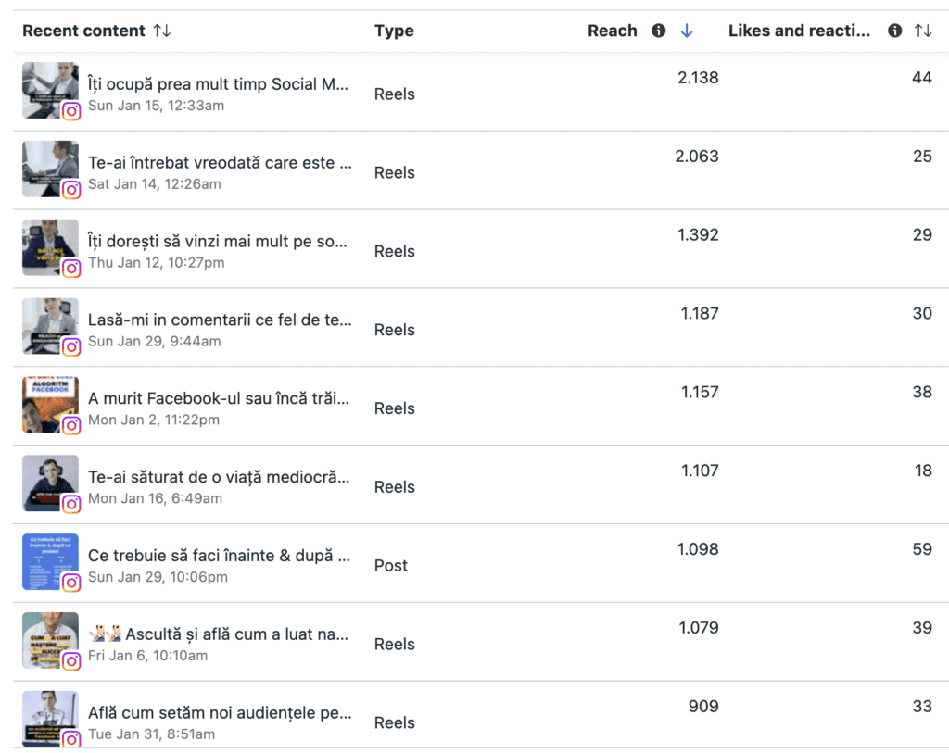The image size is (949, 753).
Task: Click Instagram badge on Jan 31 reel
Action: click(x=71, y=738)
